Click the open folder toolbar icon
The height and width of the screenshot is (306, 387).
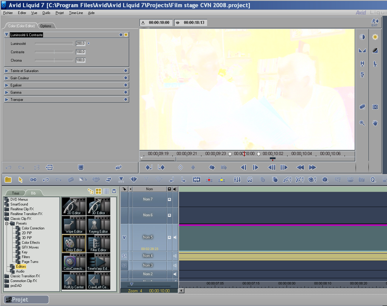[8, 179]
